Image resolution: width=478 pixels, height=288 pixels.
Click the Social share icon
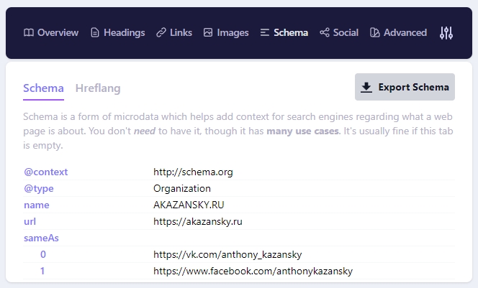(x=325, y=32)
